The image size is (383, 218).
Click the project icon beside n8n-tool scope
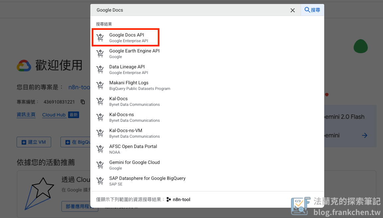pos(168,199)
